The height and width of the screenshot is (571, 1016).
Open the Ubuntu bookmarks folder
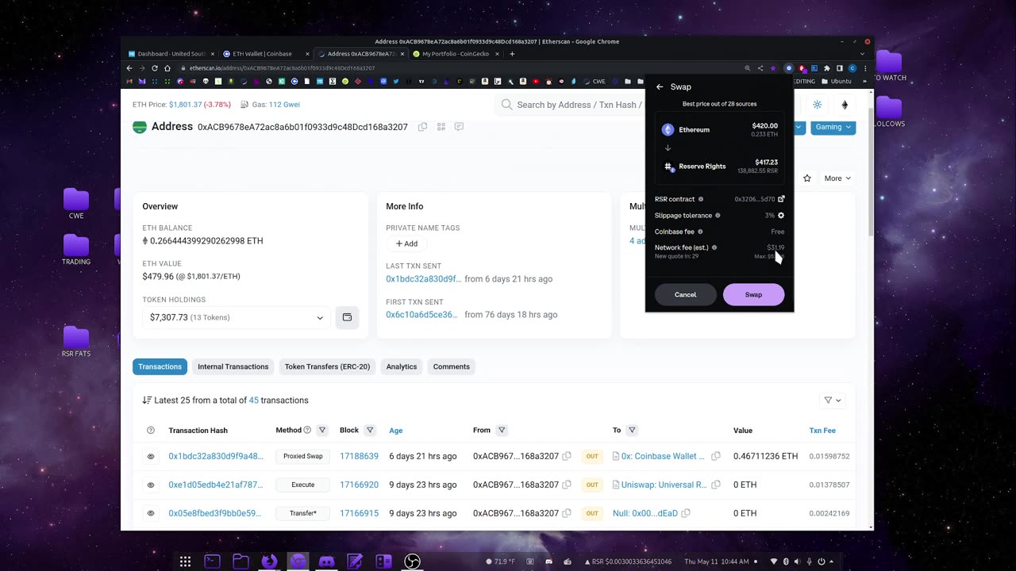837,81
